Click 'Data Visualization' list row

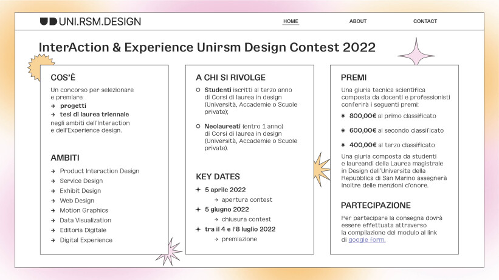tap(81, 220)
